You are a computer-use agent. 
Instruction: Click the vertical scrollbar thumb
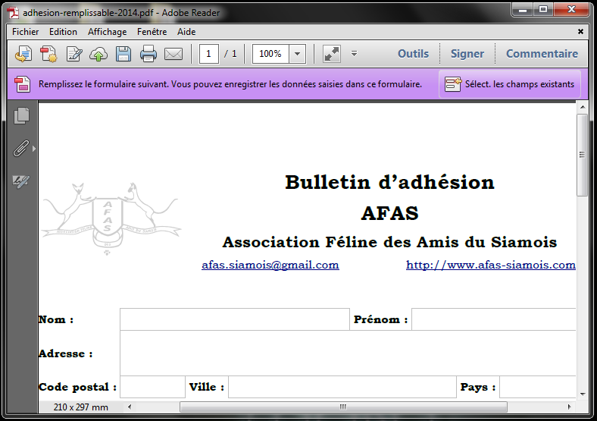coord(582,155)
